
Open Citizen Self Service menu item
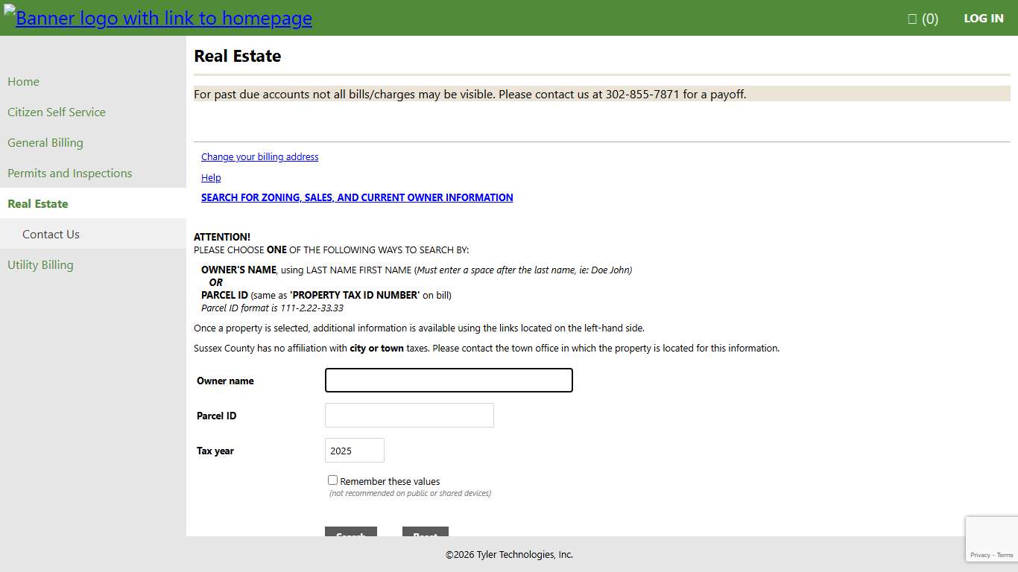coord(57,112)
